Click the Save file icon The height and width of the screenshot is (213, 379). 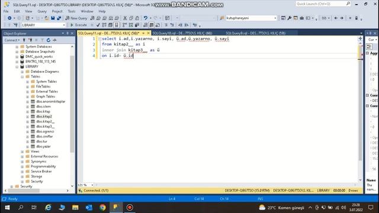[x=53, y=18]
